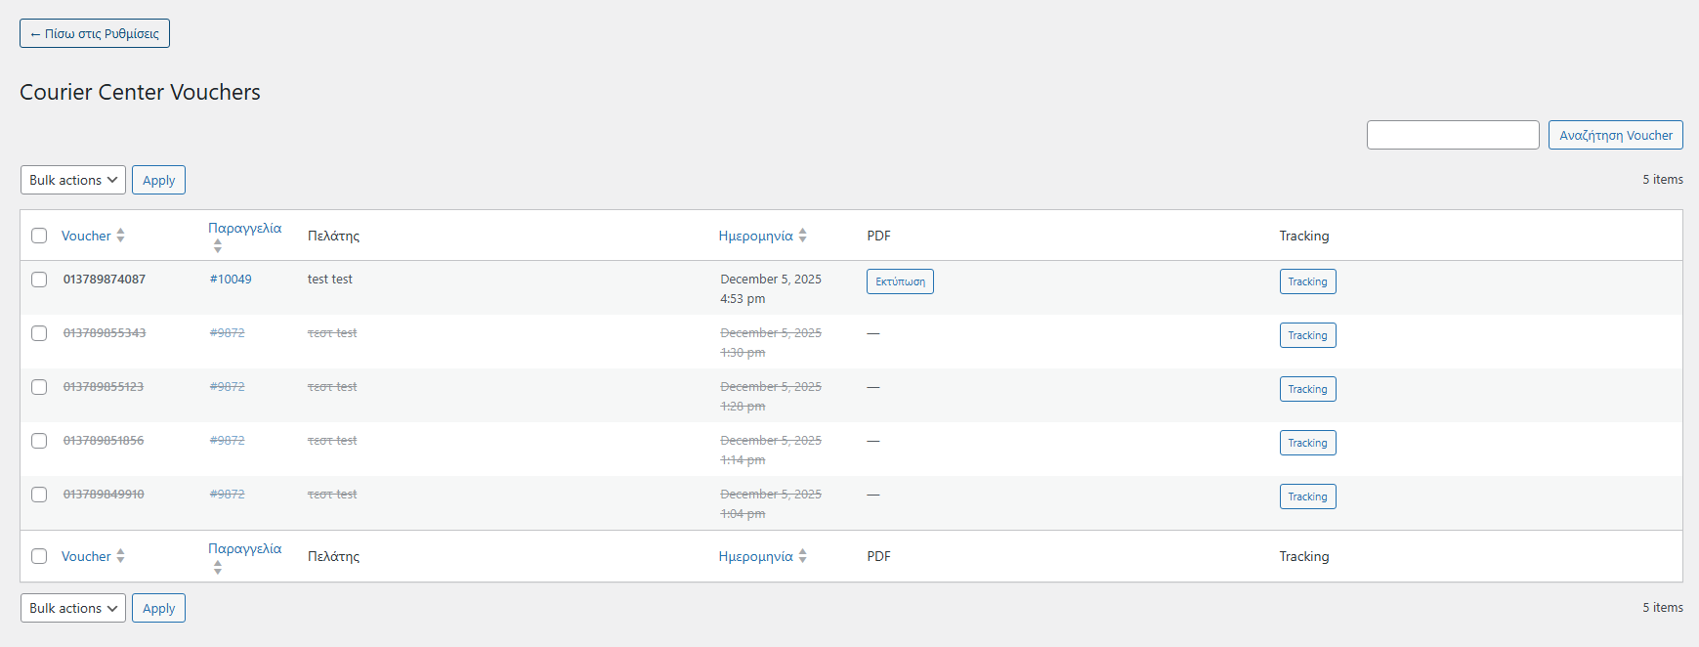Go back via Πίσω στις Ρυθμίσεις

pos(95,33)
